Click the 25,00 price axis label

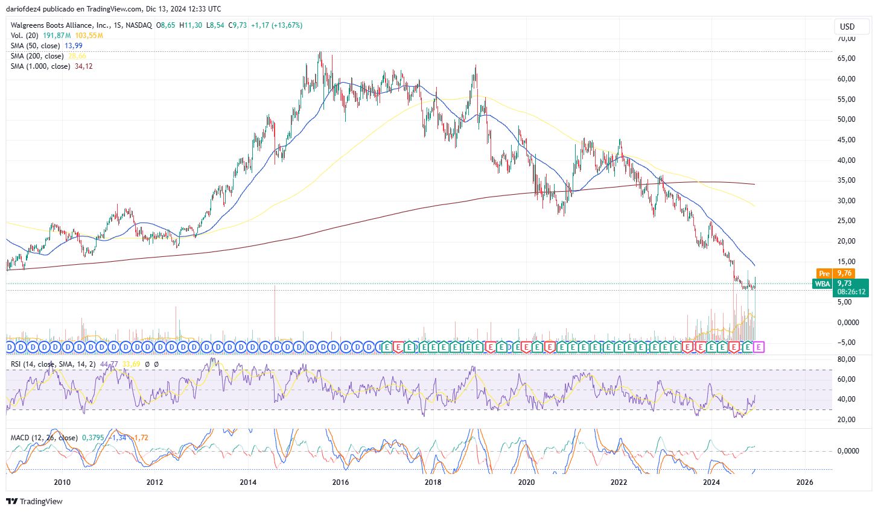click(847, 221)
